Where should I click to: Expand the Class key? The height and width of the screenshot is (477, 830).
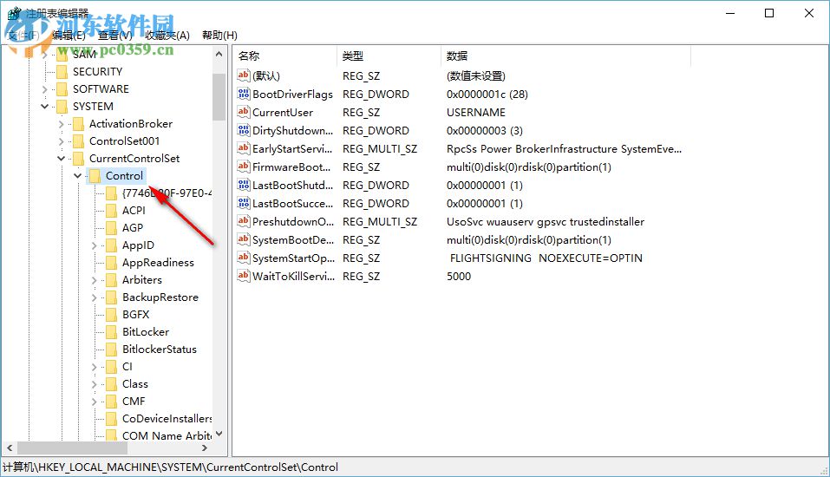[x=95, y=384]
